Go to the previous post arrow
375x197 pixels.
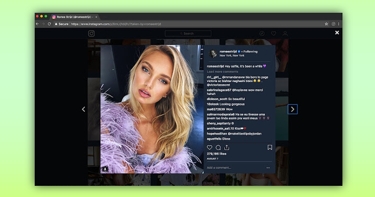point(83,109)
